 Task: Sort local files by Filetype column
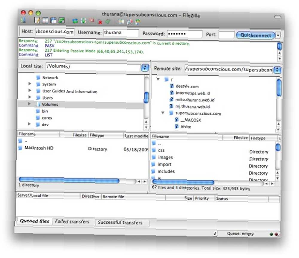point(106,135)
